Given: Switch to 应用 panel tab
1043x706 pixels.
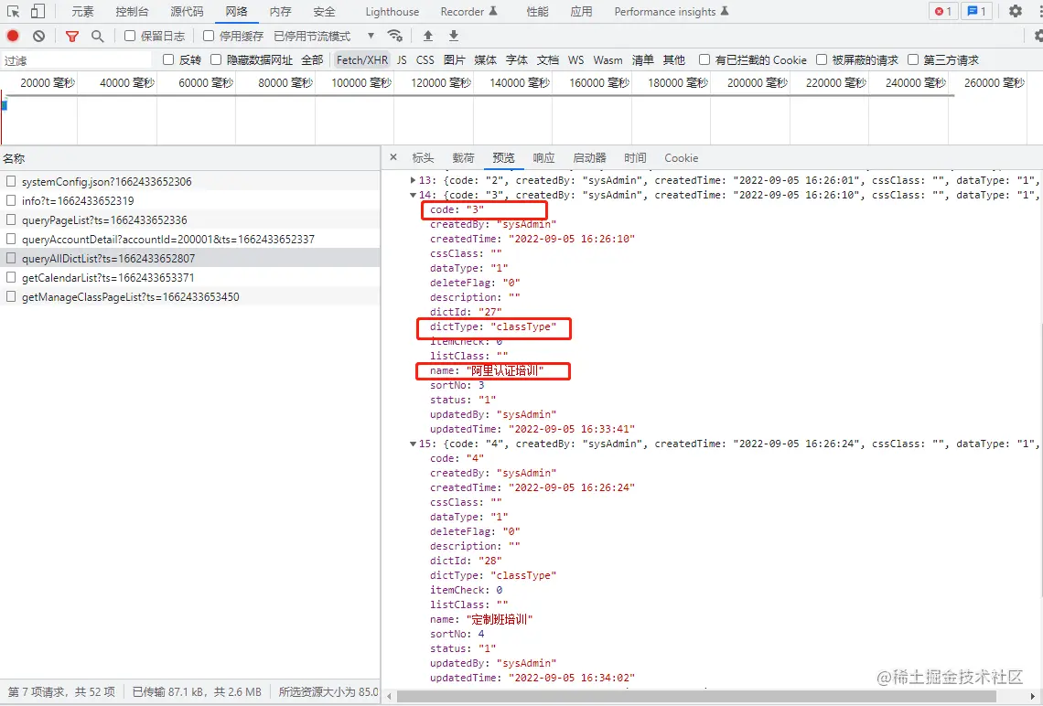Looking at the screenshot, I should click(581, 11).
